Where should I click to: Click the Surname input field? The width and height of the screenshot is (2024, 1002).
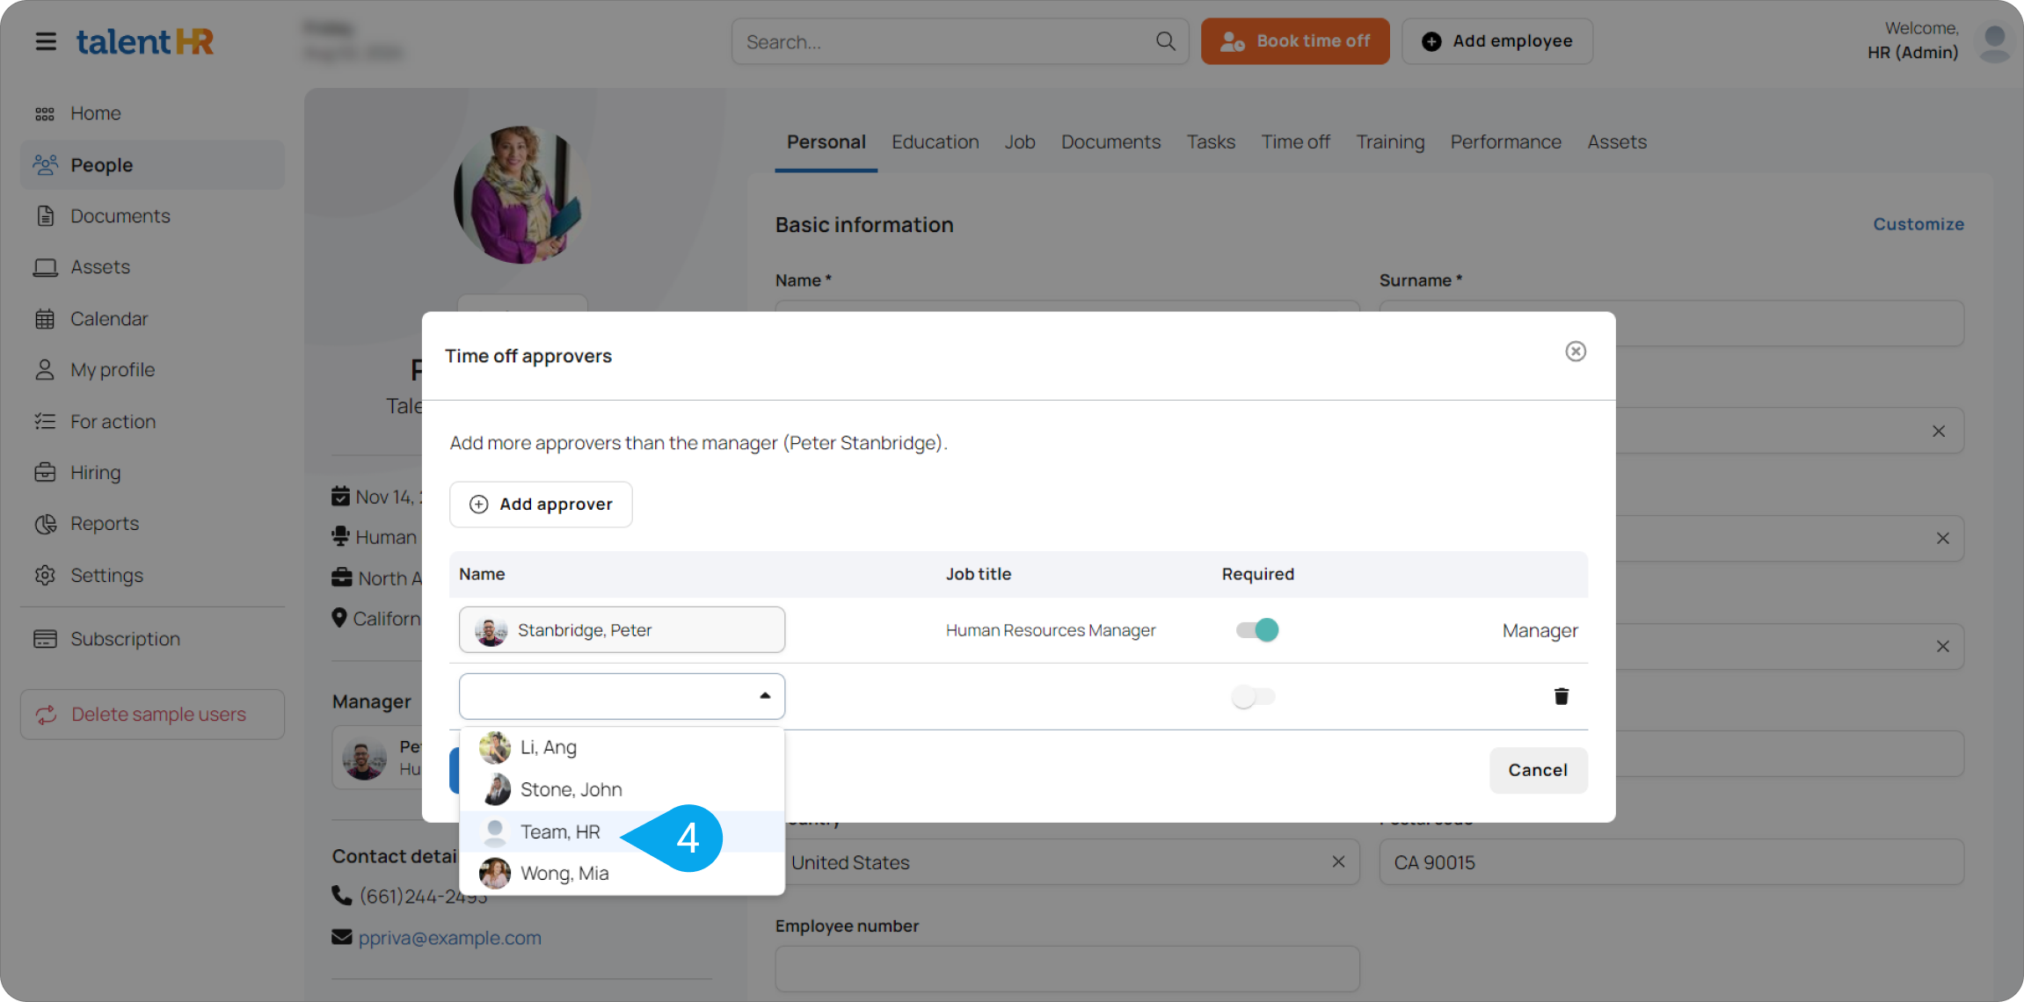click(x=1671, y=323)
